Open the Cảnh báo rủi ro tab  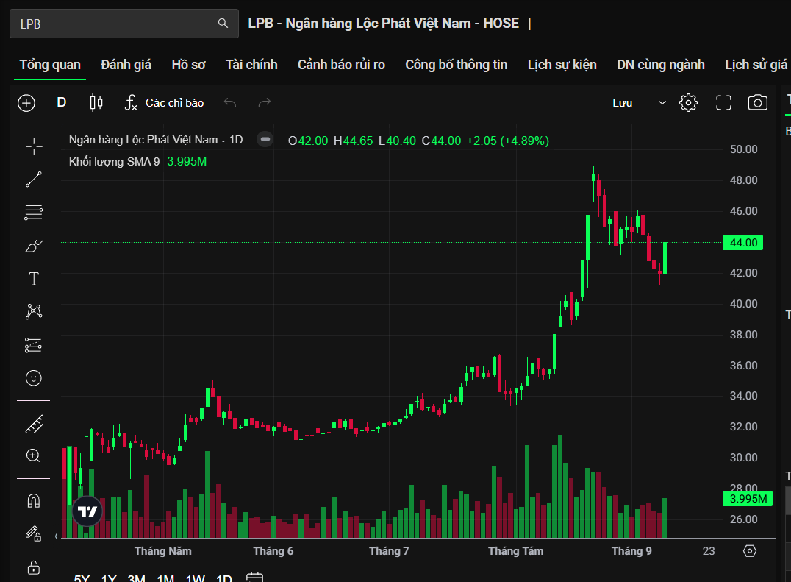click(x=341, y=65)
